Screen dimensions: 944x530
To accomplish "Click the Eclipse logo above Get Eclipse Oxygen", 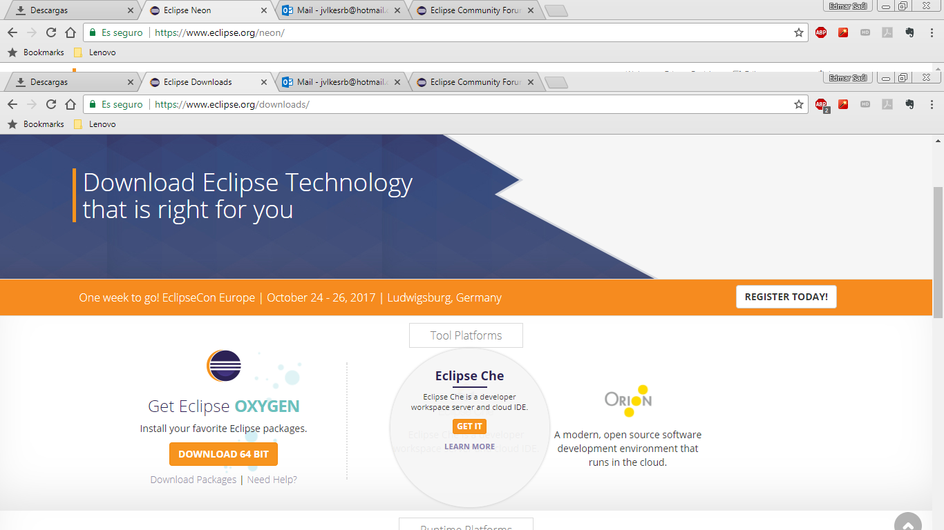I will click(x=224, y=366).
